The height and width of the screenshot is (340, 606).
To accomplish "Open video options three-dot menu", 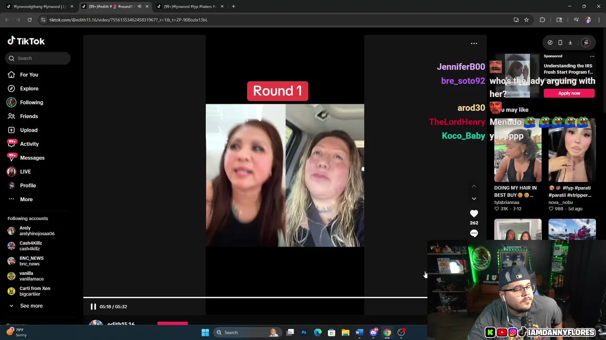I will pos(474,43).
